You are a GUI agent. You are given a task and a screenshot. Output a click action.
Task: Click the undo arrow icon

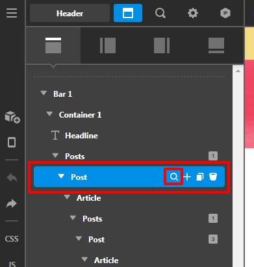[12, 178]
